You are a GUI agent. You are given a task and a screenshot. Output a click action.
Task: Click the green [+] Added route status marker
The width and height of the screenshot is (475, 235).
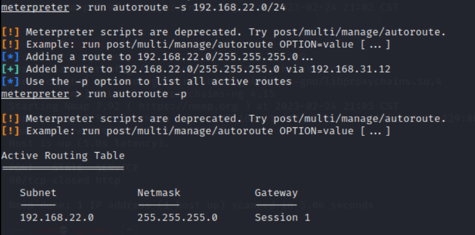[9, 69]
